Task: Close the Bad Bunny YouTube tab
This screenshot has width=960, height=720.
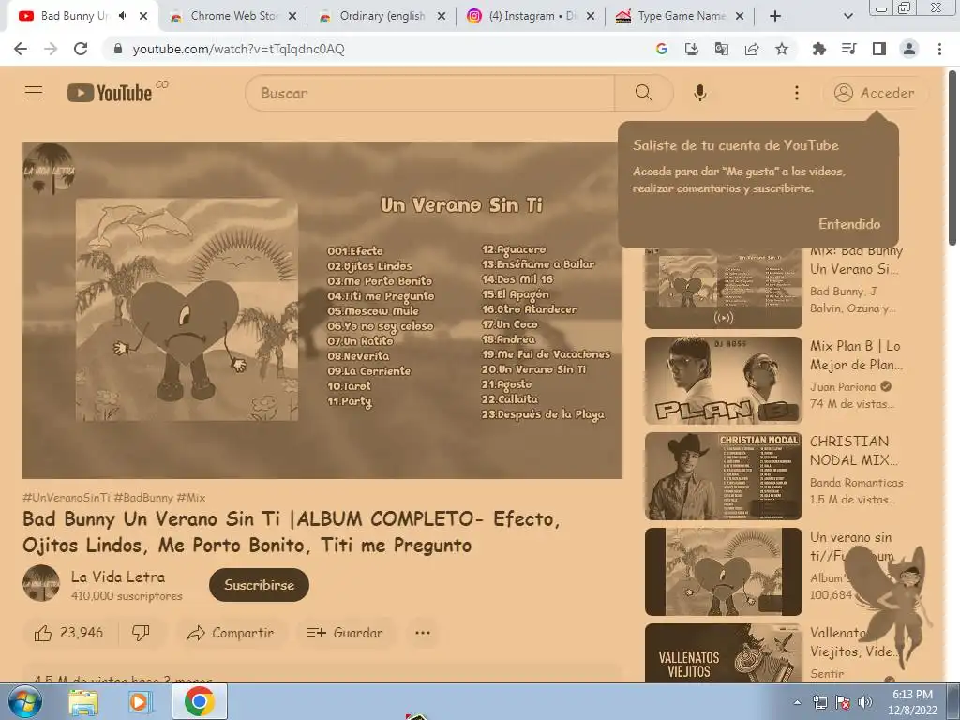Action: [x=143, y=16]
